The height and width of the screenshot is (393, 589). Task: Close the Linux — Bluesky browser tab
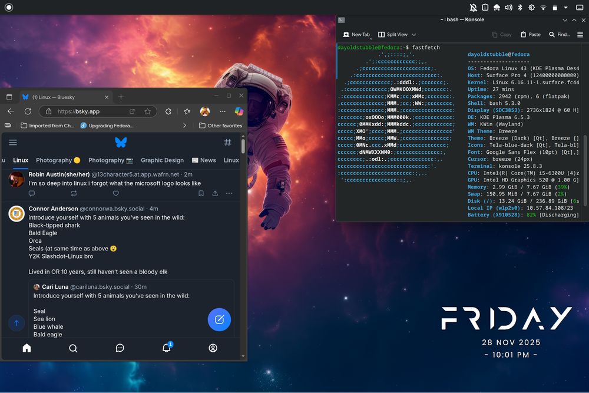[107, 97]
